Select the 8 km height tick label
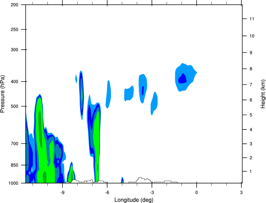 251,69
